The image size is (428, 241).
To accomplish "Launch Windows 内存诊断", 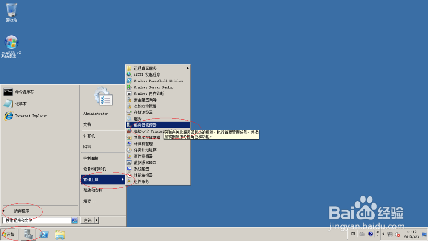I will 158,93.
